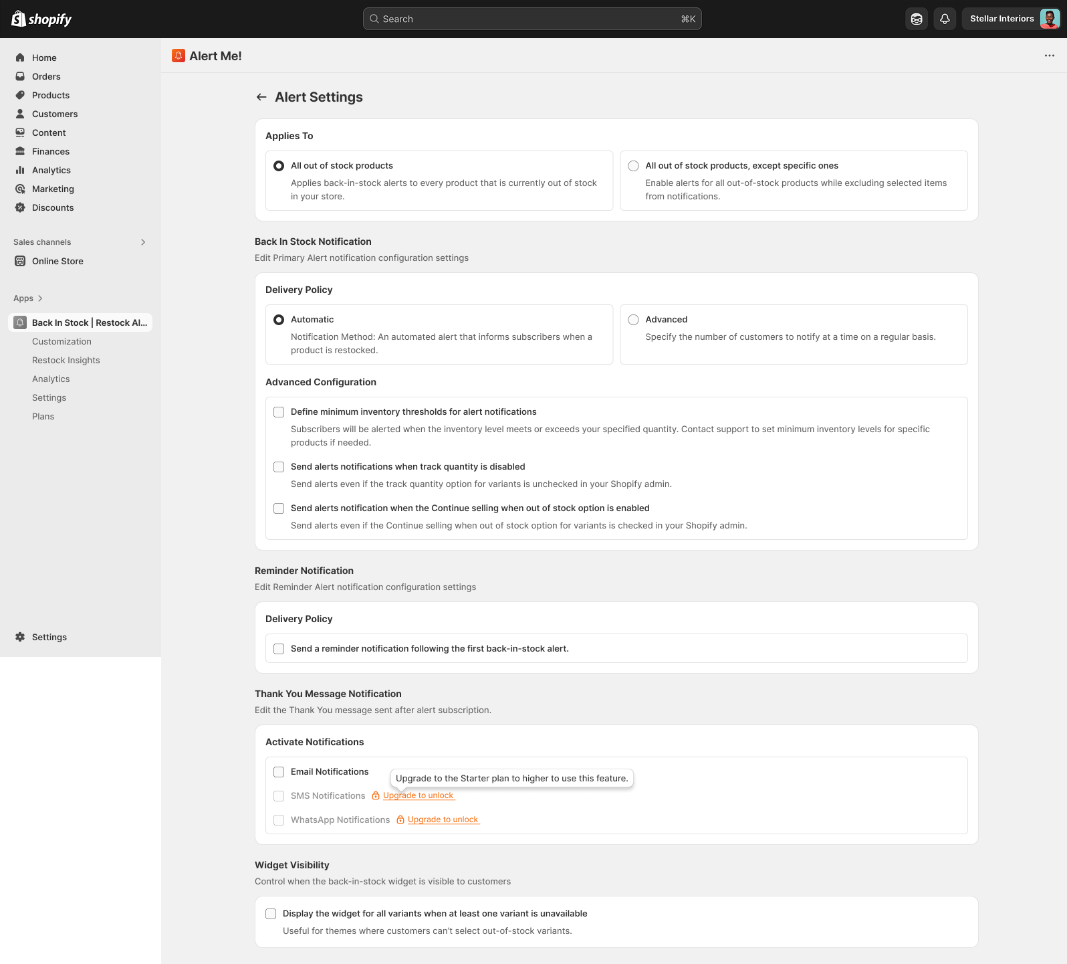Screen dimensions: 1067x964
Task: Check Email Notifications checkbox
Action: tap(279, 772)
